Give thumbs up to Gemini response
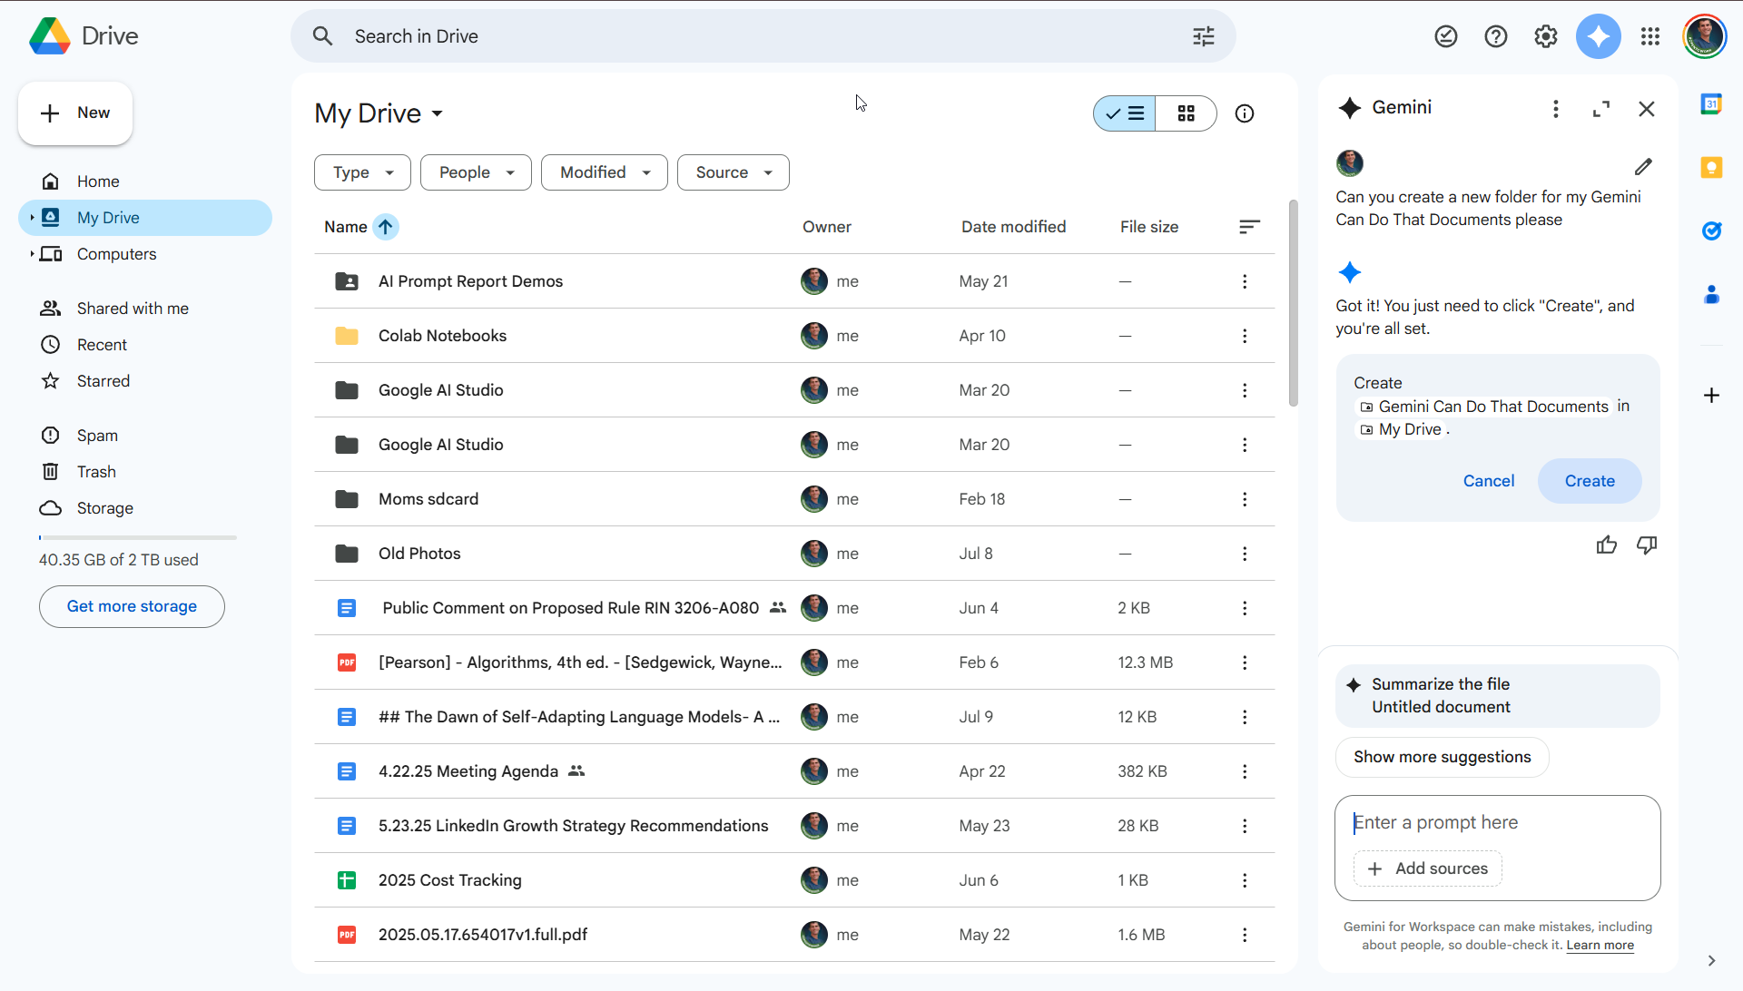This screenshot has width=1743, height=991. coord(1606,545)
